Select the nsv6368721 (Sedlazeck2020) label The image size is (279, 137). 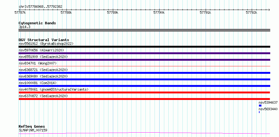(x=43, y=70)
